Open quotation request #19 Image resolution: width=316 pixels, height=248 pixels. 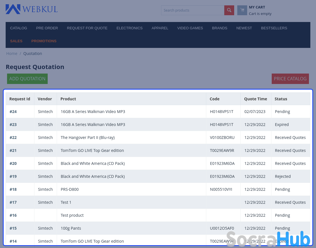point(13,176)
